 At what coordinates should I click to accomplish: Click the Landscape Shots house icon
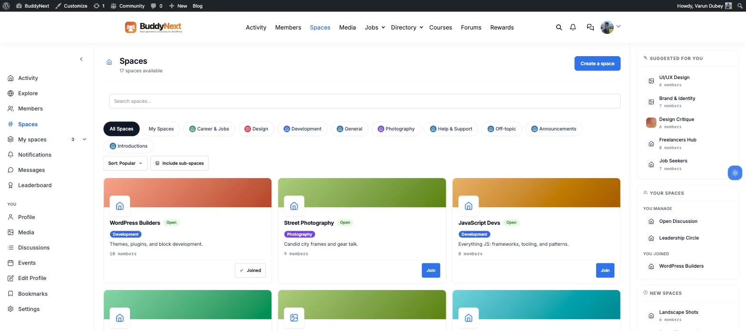click(651, 316)
